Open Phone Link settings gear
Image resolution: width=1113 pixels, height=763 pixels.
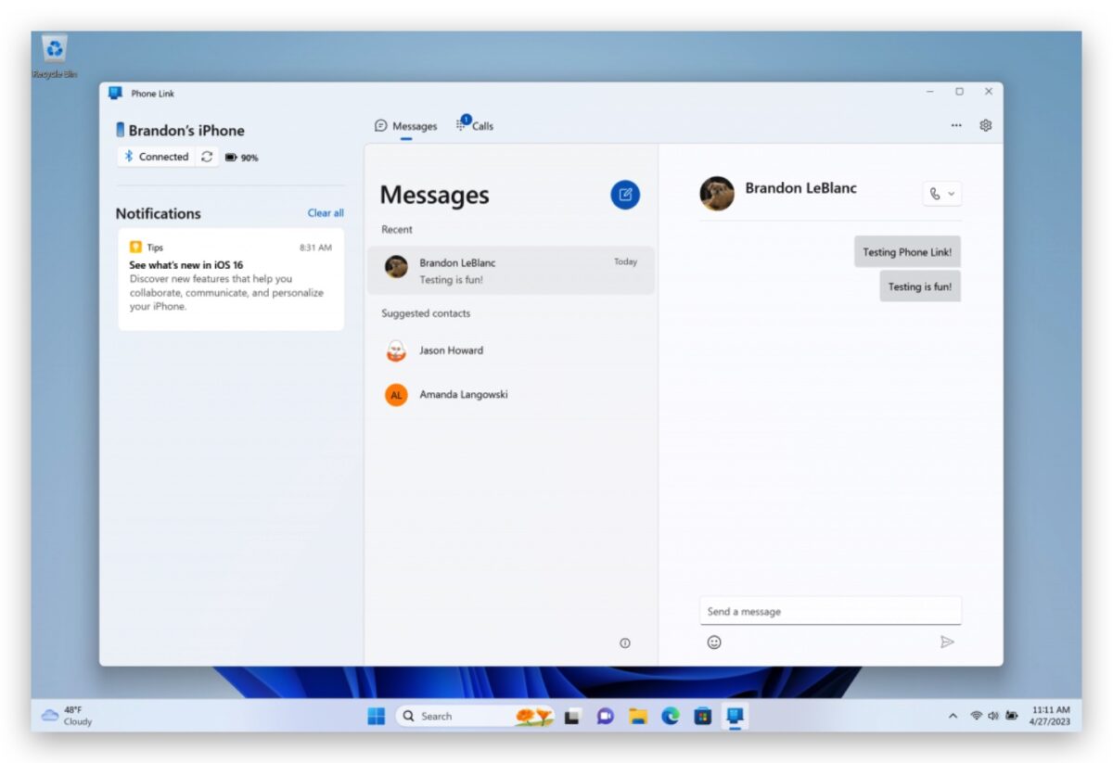(985, 125)
